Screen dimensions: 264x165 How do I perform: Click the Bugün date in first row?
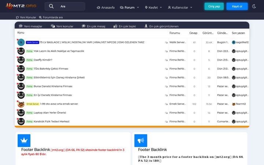click(223, 42)
